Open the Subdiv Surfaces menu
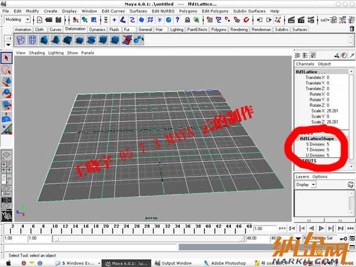Viewport: 356px width, 267px height. click(249, 11)
